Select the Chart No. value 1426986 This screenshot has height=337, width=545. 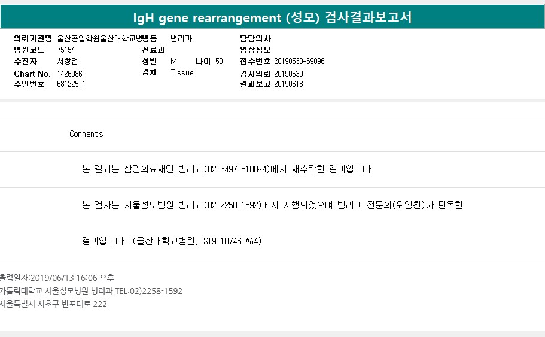[69, 73]
